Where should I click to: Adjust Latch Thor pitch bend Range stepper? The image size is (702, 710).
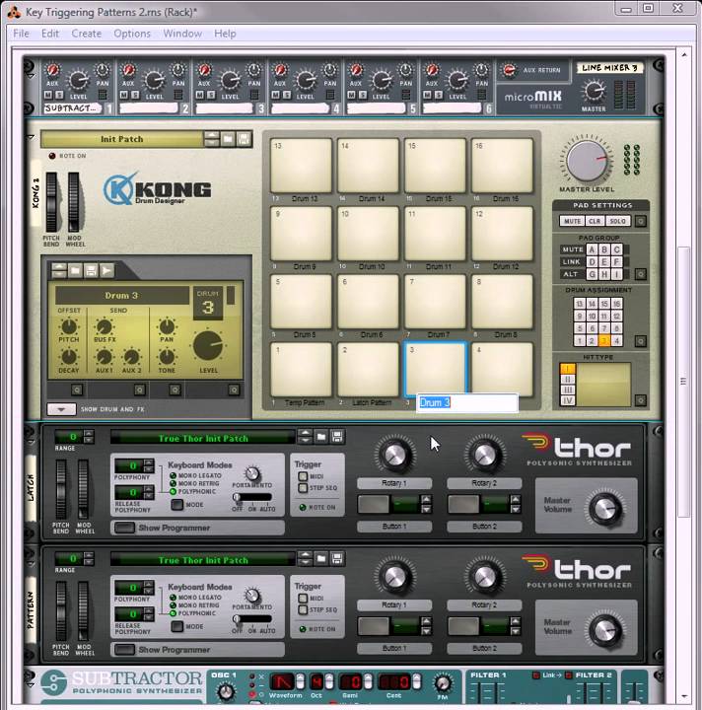coord(89,437)
